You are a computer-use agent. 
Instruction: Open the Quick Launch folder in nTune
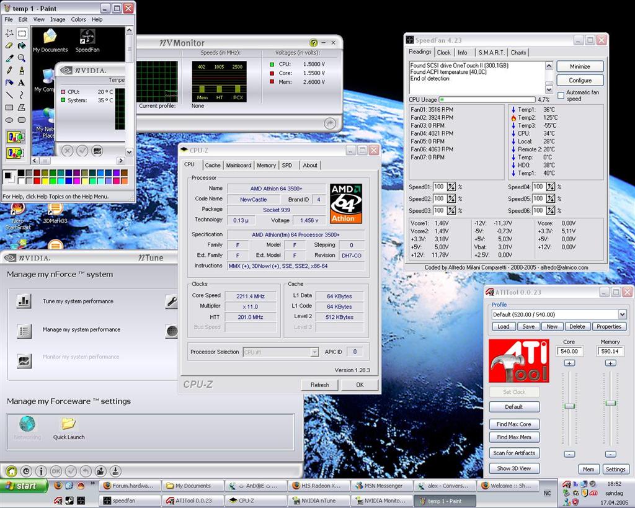pos(69,429)
